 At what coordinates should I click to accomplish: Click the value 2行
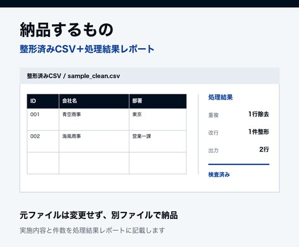point(264,149)
